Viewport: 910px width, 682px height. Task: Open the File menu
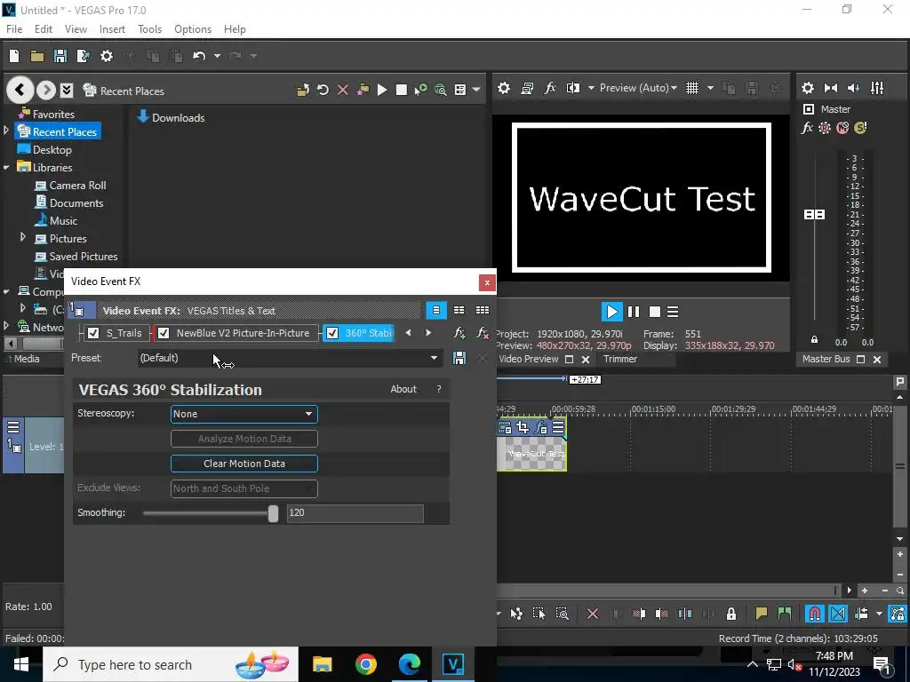click(14, 29)
